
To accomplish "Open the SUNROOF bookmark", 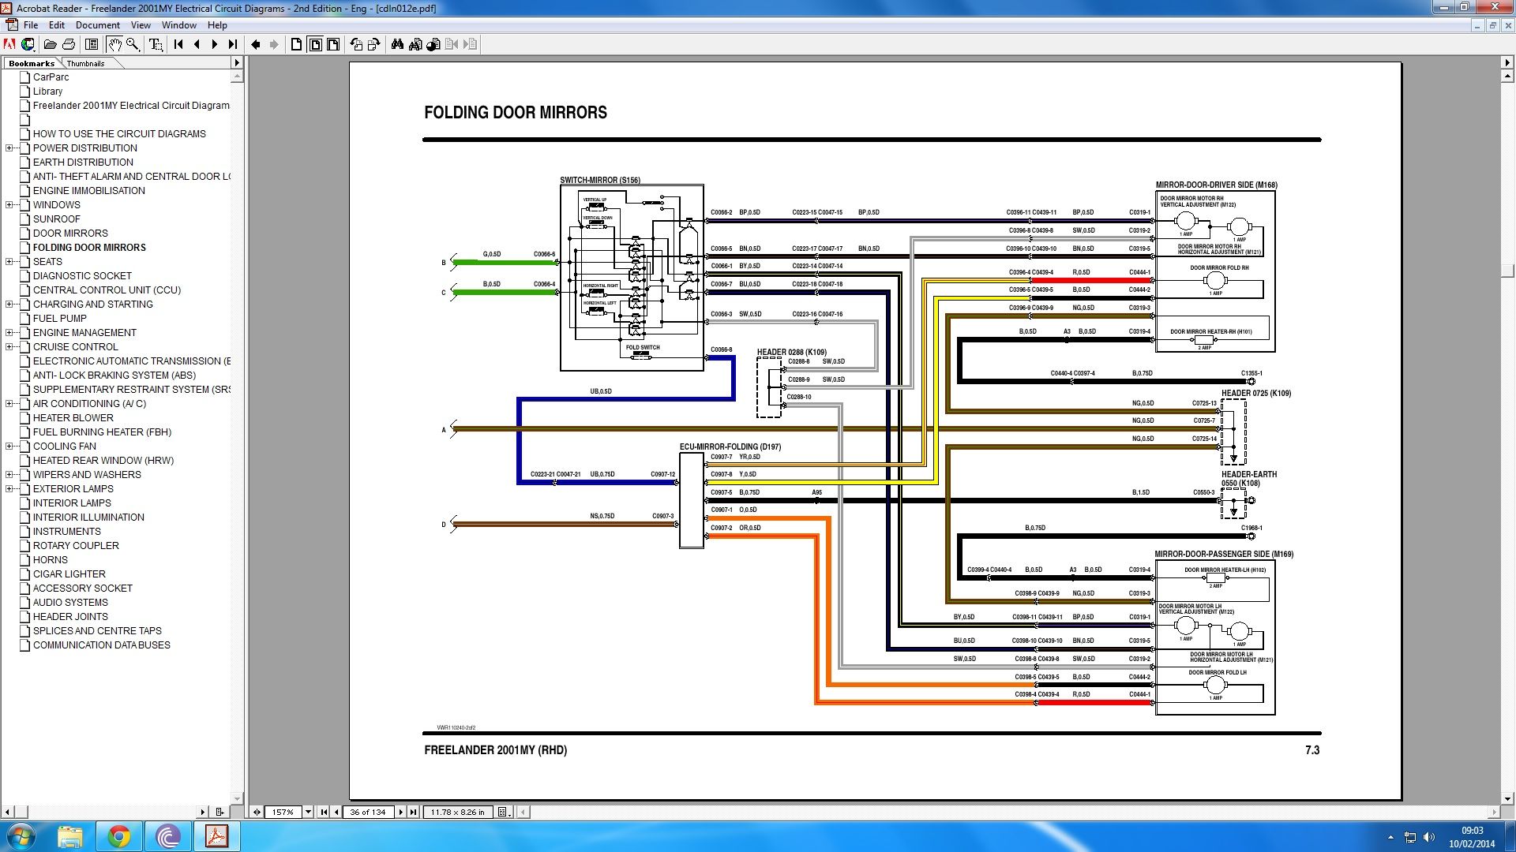I will tap(56, 219).
